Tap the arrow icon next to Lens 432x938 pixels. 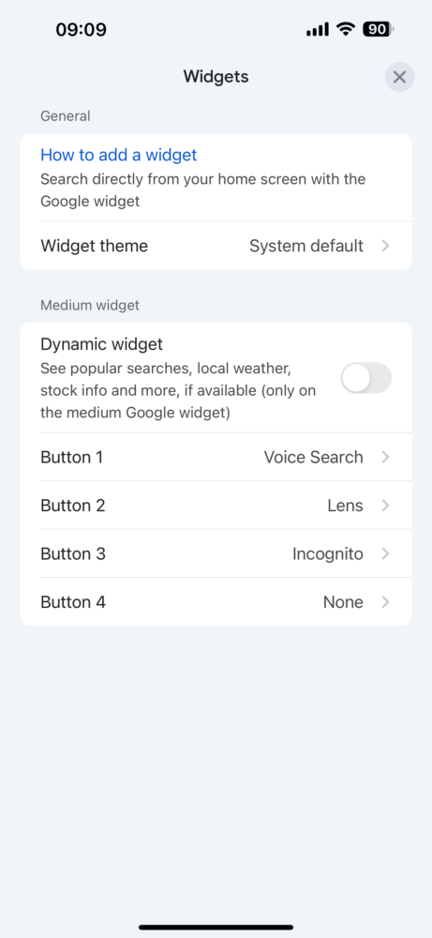(x=385, y=506)
